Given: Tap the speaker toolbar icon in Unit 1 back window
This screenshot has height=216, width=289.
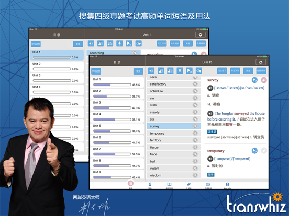Looking at the screenshot, I should [x=91, y=43].
